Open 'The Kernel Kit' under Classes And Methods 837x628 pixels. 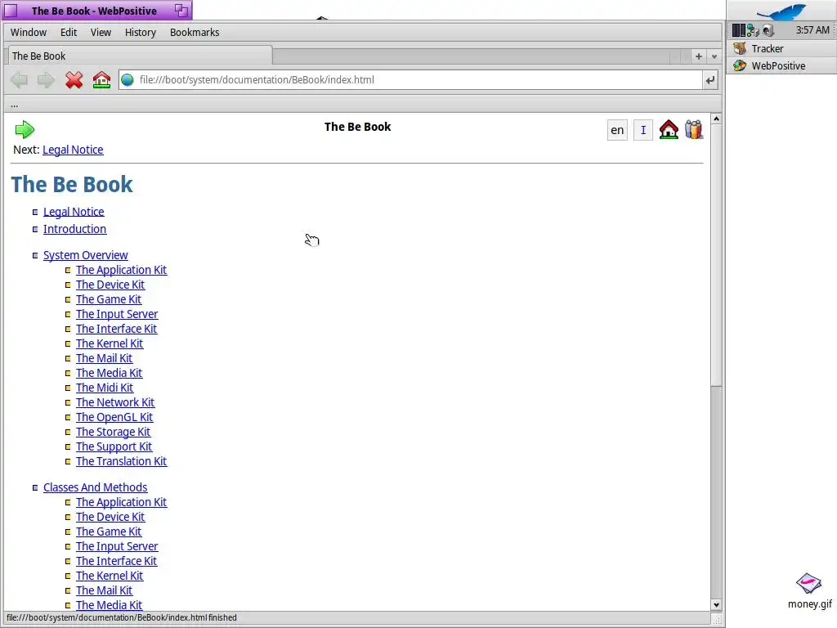pos(110,576)
